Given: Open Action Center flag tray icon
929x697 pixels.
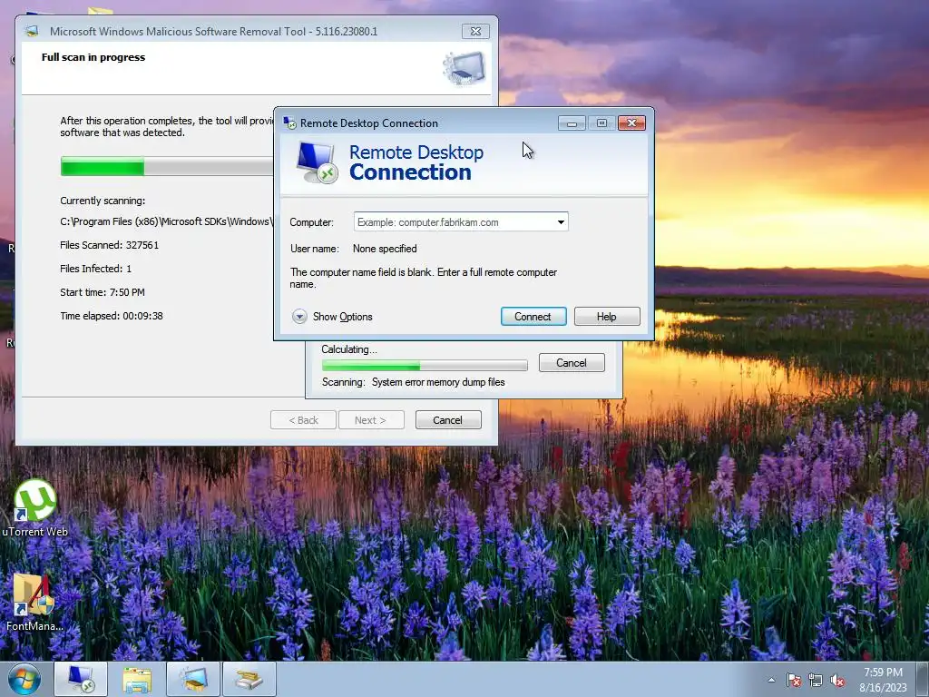Looking at the screenshot, I should pyautogui.click(x=794, y=681).
